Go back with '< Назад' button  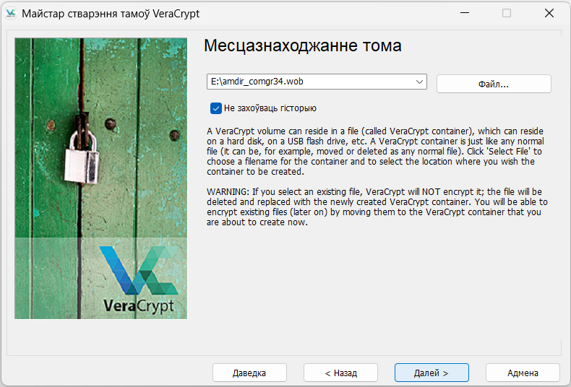click(x=340, y=373)
